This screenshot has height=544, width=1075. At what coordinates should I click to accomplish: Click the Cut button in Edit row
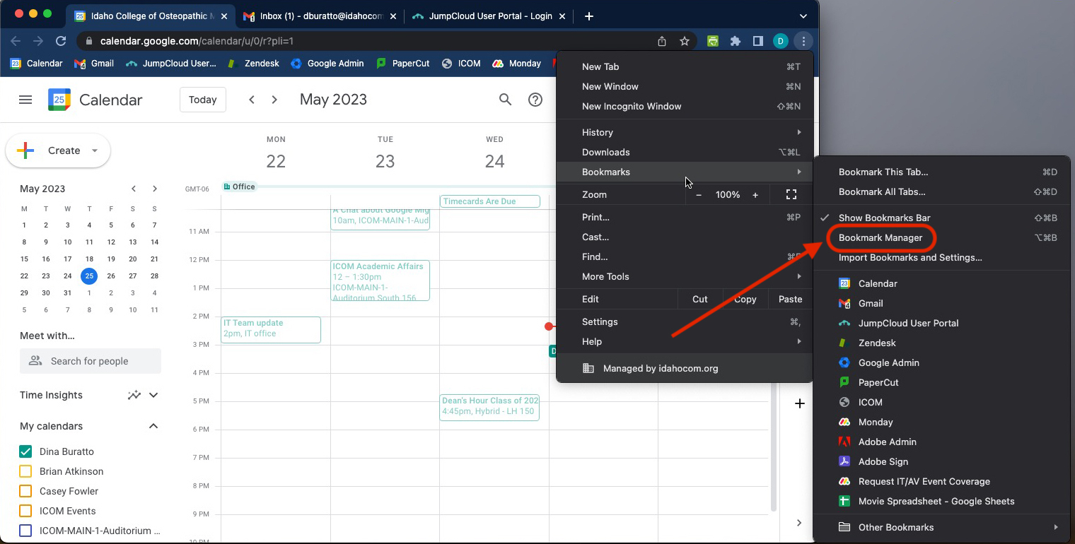tap(700, 299)
